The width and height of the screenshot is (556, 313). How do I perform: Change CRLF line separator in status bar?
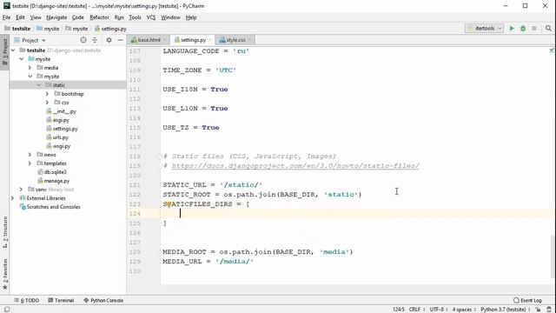tap(416, 310)
